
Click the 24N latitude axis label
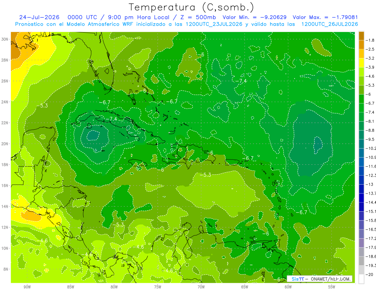(x=5, y=102)
